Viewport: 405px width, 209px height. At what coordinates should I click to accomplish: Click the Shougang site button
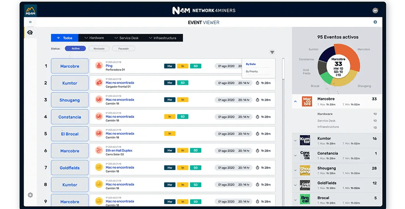point(70,100)
